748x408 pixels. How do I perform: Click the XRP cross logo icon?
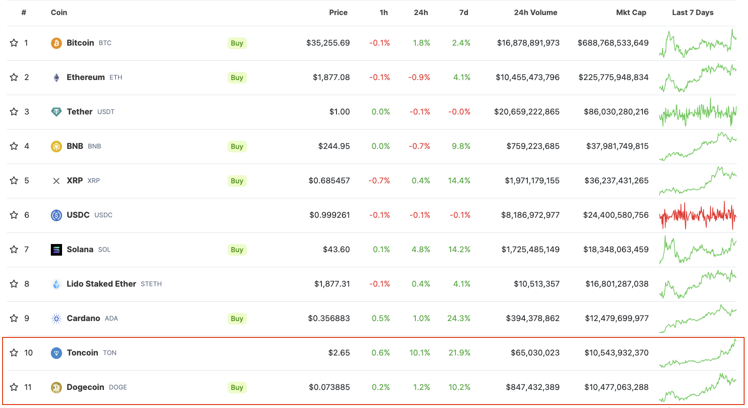pos(56,181)
